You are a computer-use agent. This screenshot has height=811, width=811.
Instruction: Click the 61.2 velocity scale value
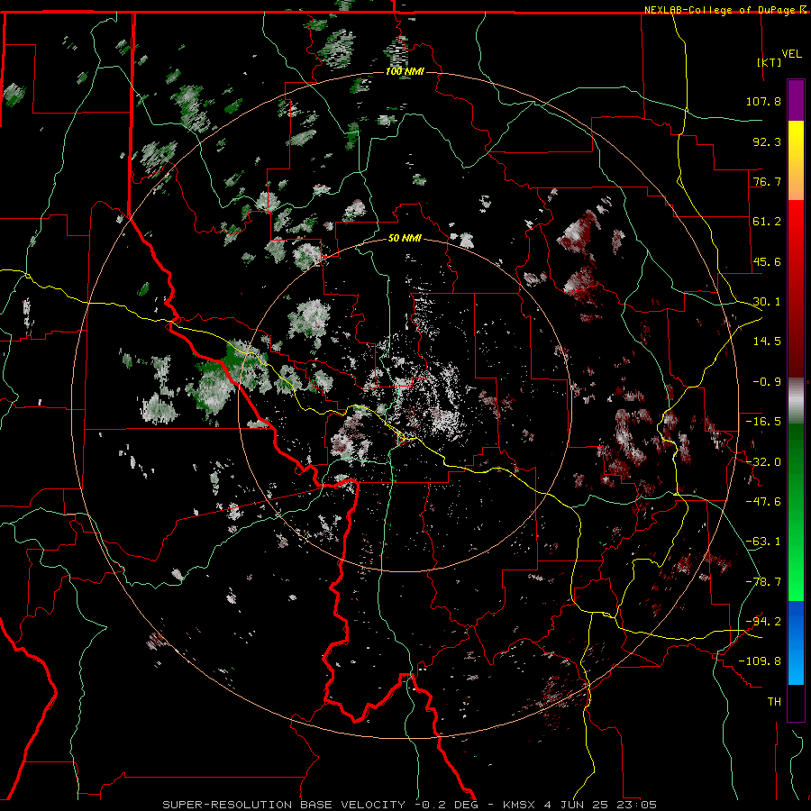(767, 222)
